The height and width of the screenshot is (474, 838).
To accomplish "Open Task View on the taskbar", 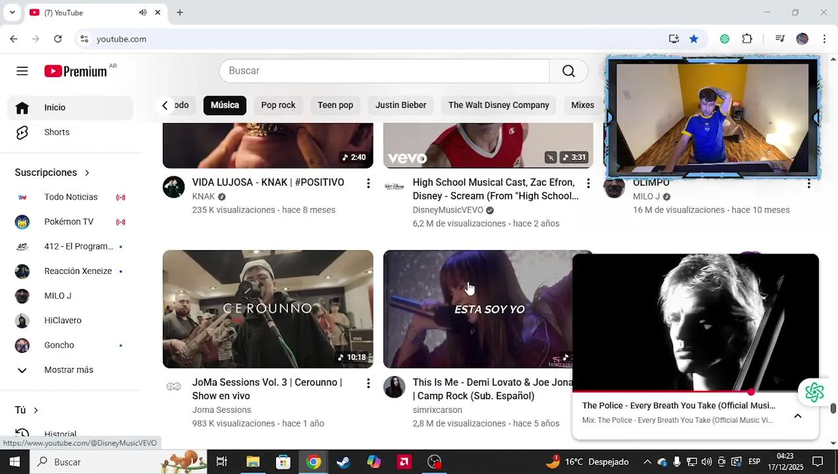I will 222,462.
